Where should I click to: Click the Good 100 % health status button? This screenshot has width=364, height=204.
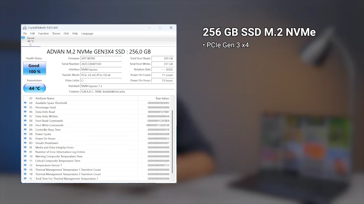pyautogui.click(x=34, y=69)
